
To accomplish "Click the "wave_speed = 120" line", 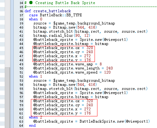I will [72, 72].
